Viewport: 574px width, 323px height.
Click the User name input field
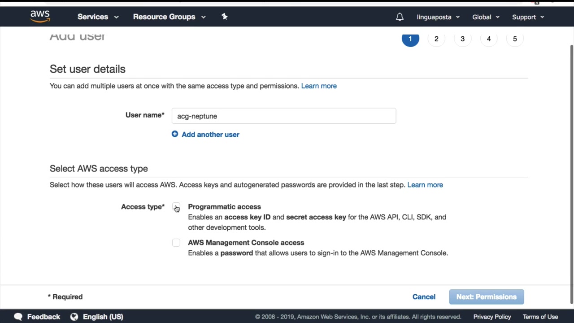(x=284, y=116)
